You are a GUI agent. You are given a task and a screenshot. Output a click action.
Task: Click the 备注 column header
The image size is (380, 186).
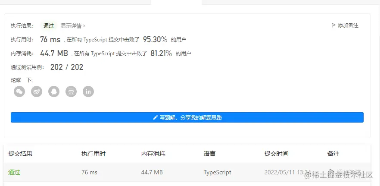(333, 154)
